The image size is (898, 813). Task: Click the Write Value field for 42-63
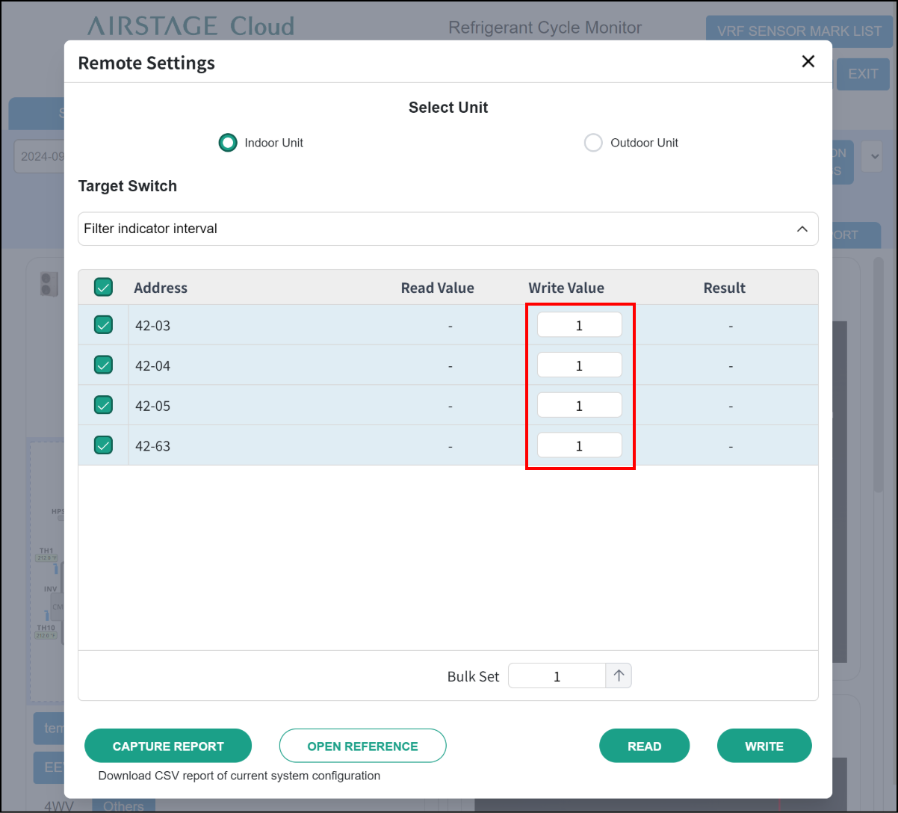coord(579,446)
